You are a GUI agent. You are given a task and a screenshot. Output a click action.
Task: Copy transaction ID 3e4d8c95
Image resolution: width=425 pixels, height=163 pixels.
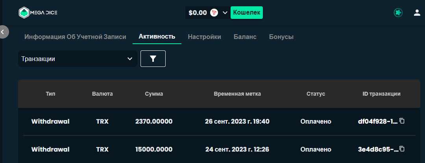coord(402,149)
